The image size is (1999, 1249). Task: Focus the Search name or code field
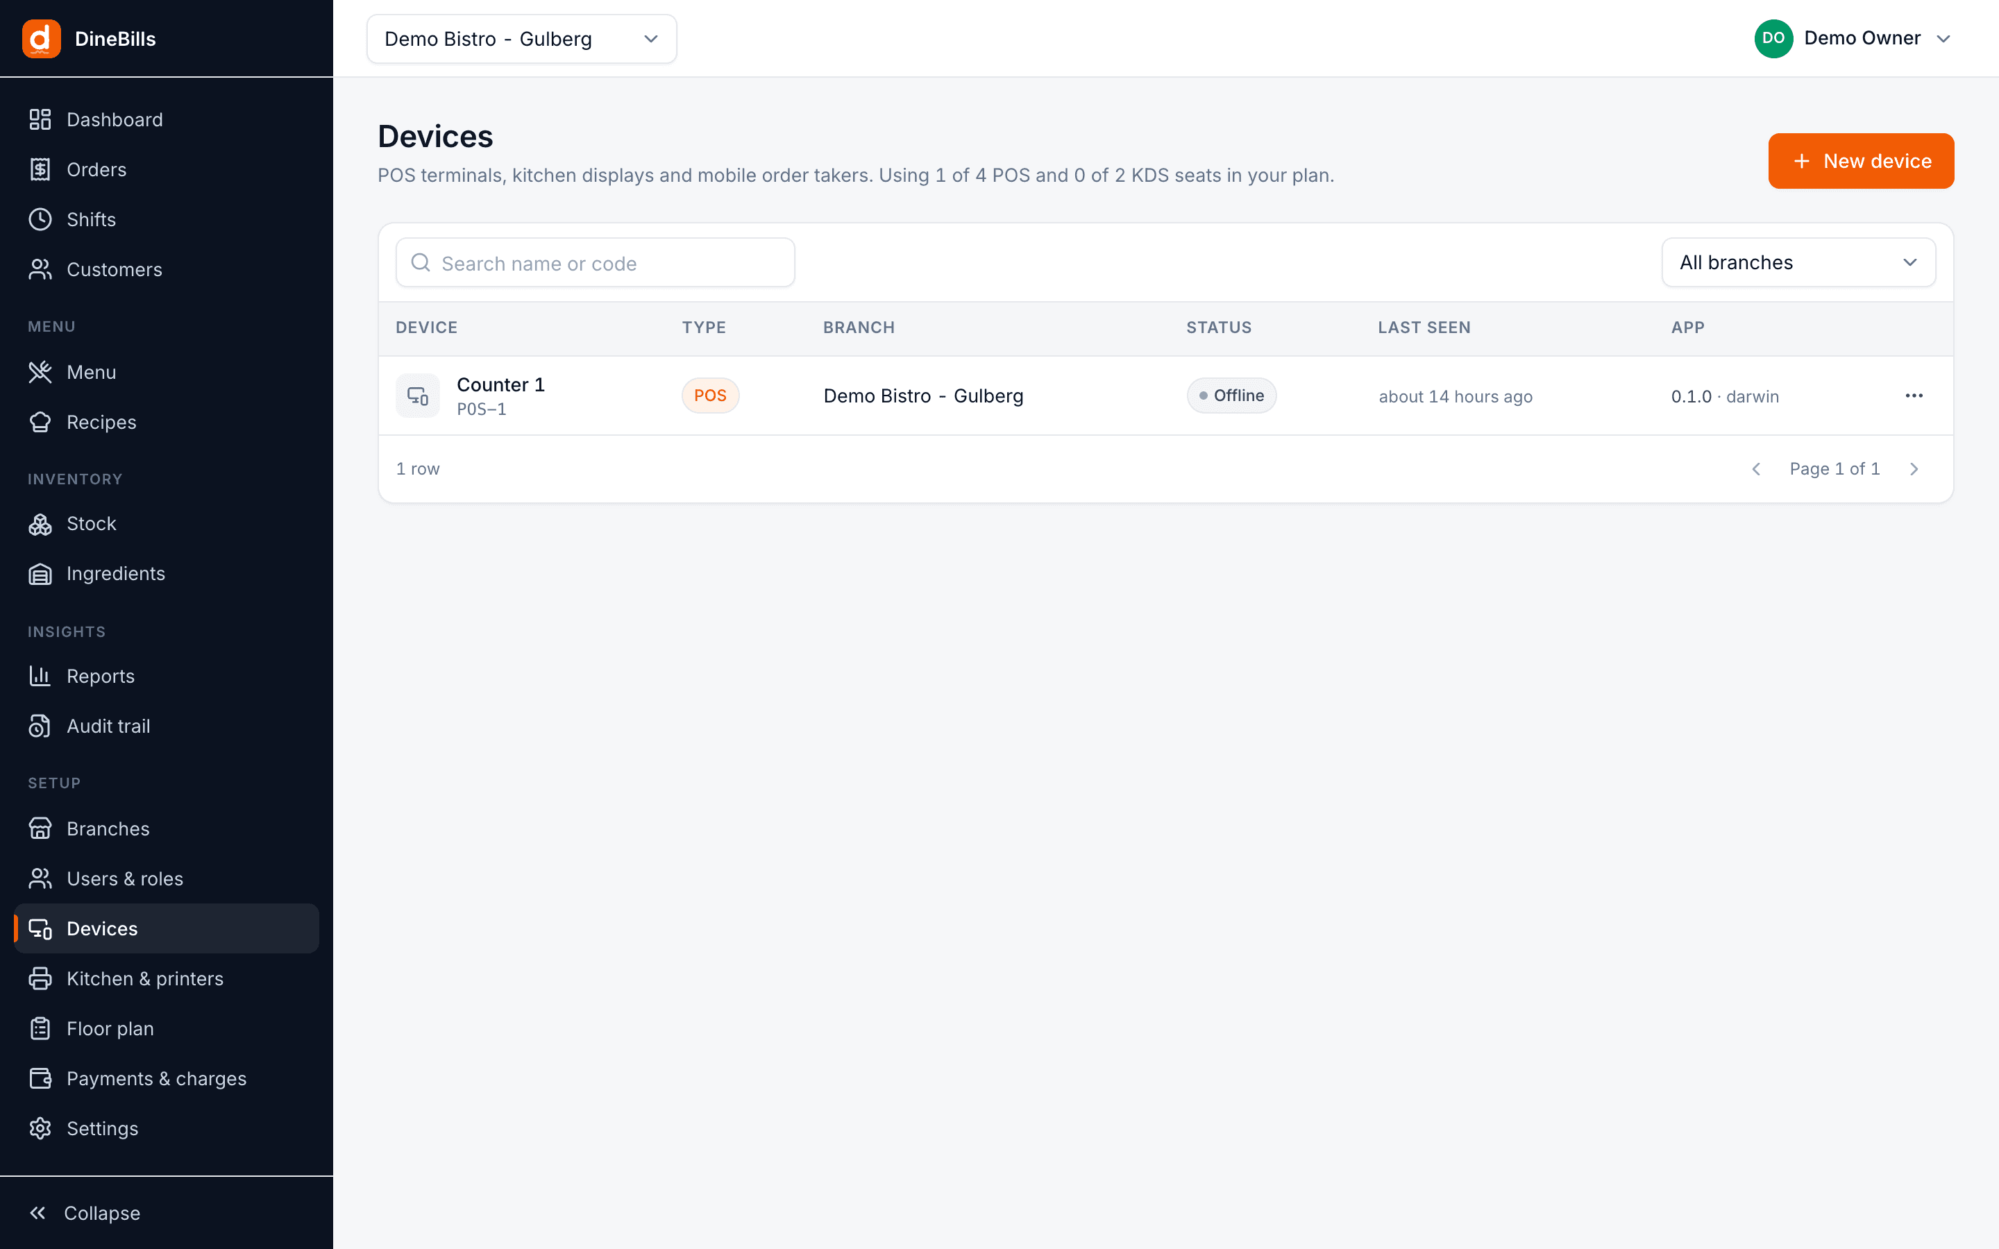596,263
